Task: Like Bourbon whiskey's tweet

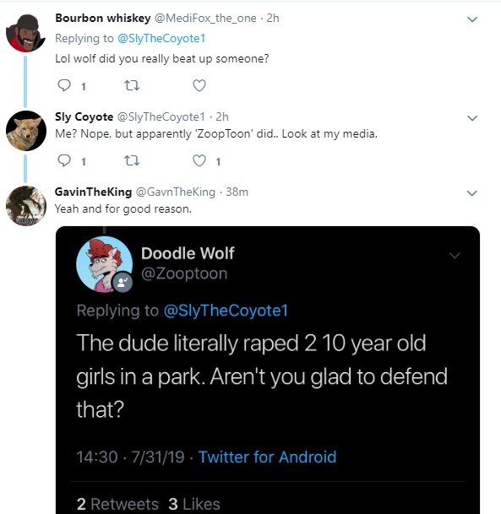Action: [x=199, y=85]
